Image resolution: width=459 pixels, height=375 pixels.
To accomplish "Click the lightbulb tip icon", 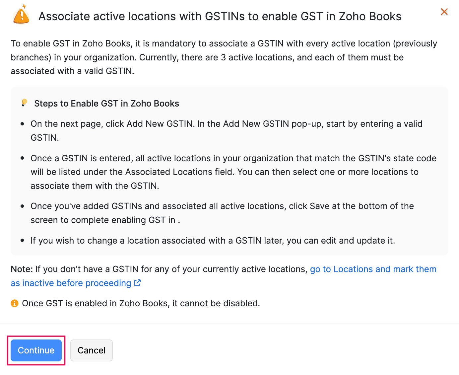I will [x=24, y=103].
